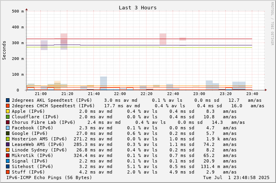
Task: Click the "Chorus Fibre Lab (IPv6)" legend label
Action: (44, 122)
